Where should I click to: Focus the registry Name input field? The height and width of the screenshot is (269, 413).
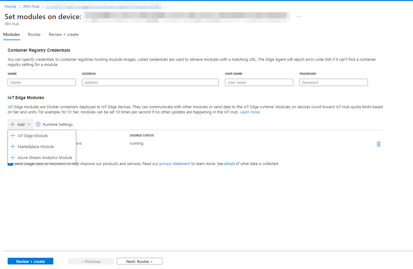[x=42, y=82]
